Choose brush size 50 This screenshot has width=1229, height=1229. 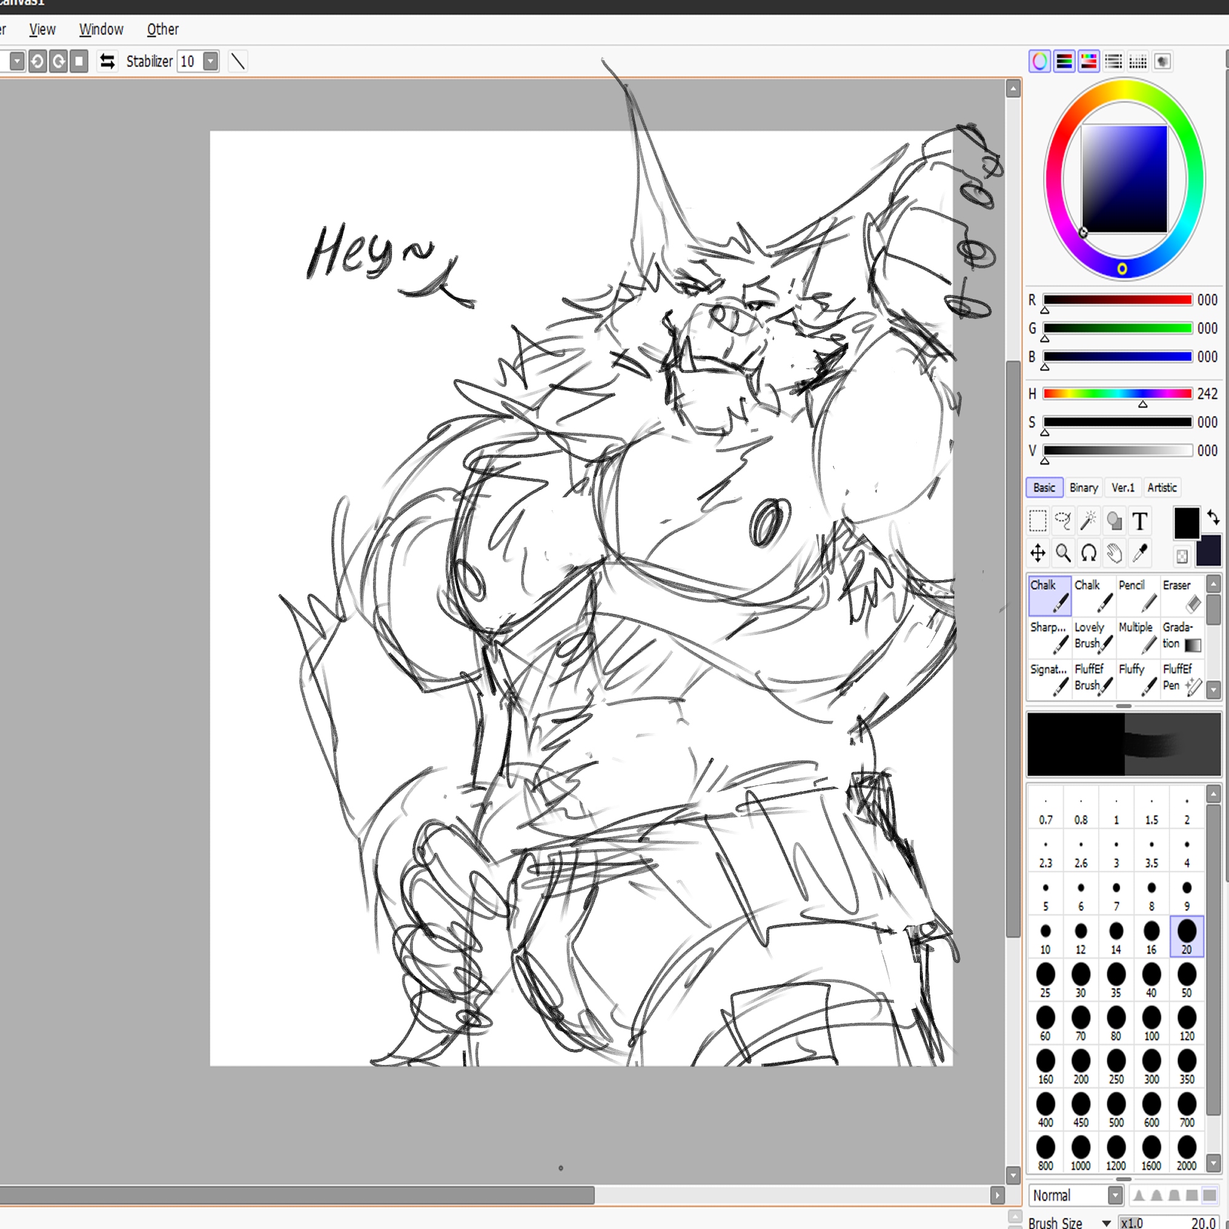(x=1187, y=980)
